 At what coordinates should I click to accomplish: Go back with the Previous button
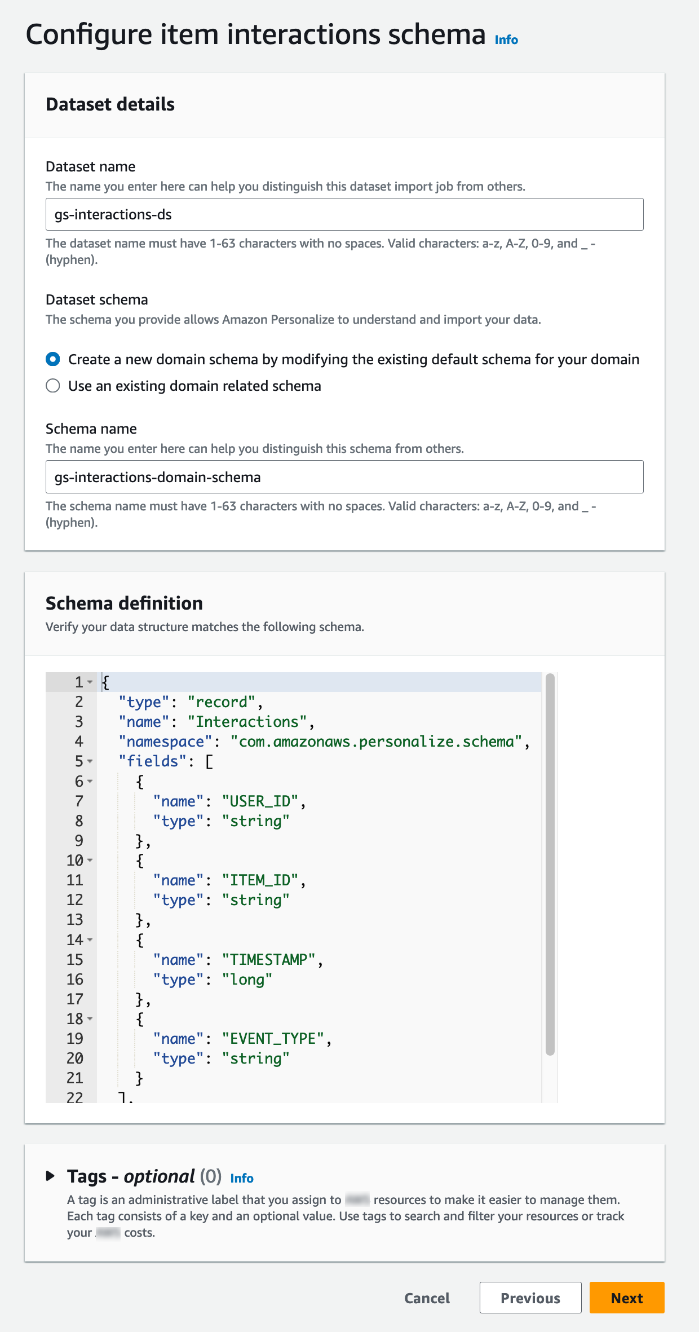tap(530, 1298)
